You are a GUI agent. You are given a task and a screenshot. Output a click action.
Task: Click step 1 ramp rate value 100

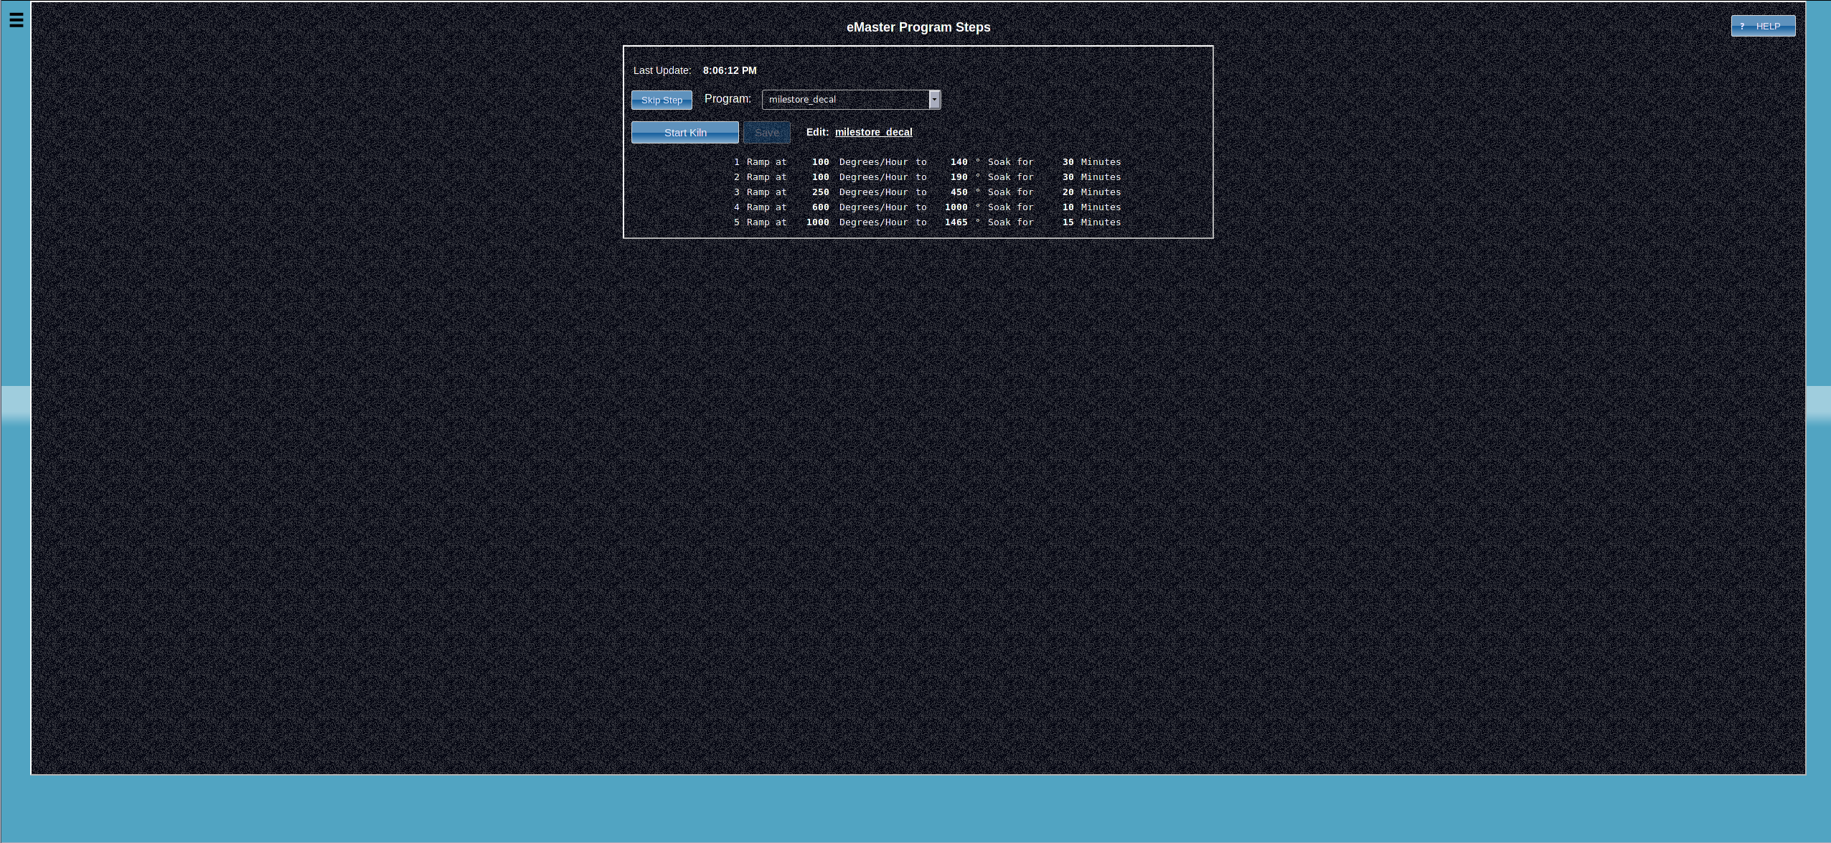point(820,161)
